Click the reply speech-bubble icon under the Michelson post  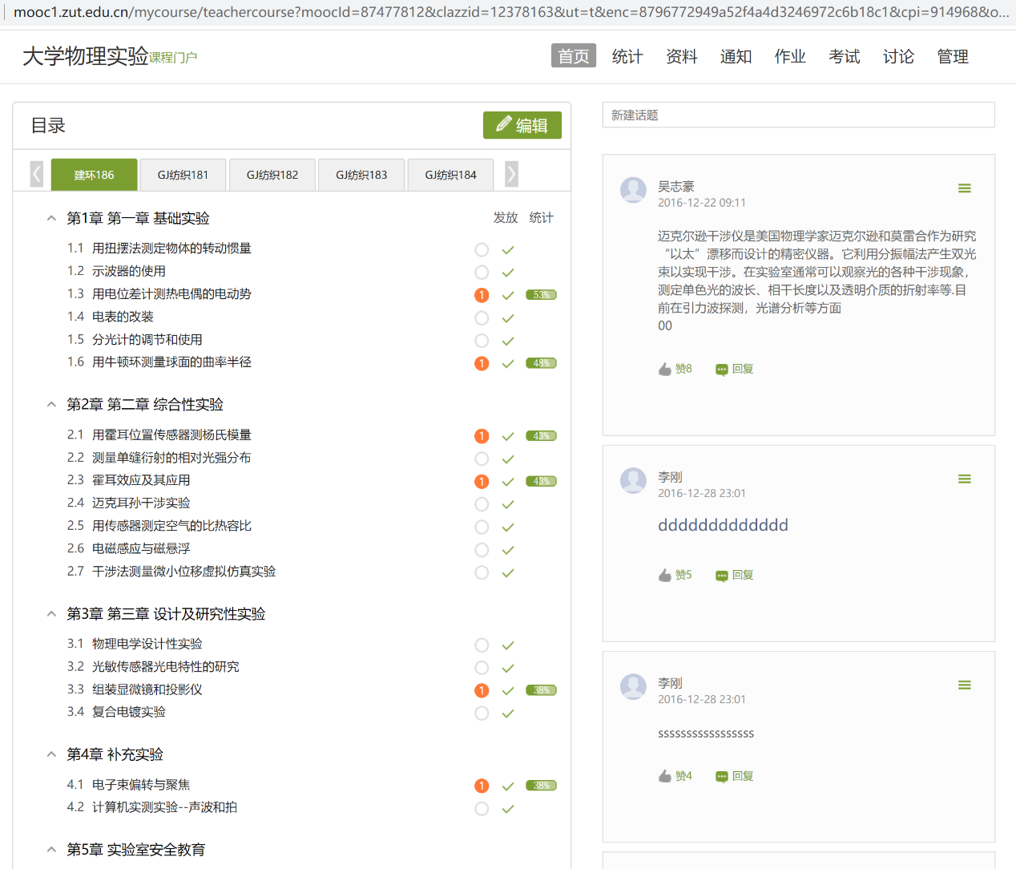pyautogui.click(x=721, y=368)
